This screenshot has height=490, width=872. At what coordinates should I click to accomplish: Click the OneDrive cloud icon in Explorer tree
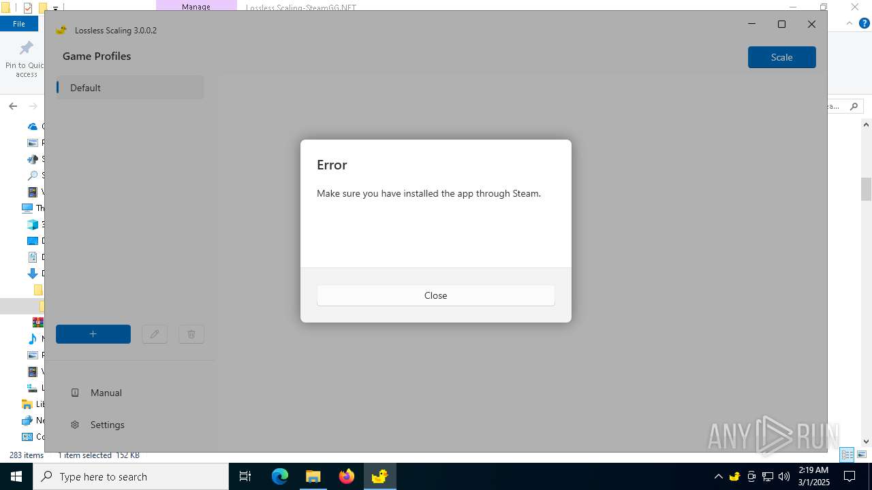32,127
